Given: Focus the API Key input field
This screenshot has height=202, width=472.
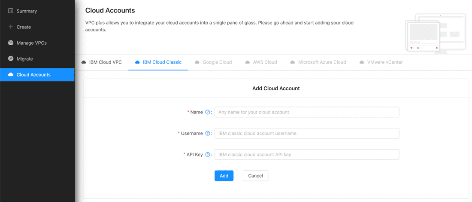Looking at the screenshot, I should pos(307,154).
